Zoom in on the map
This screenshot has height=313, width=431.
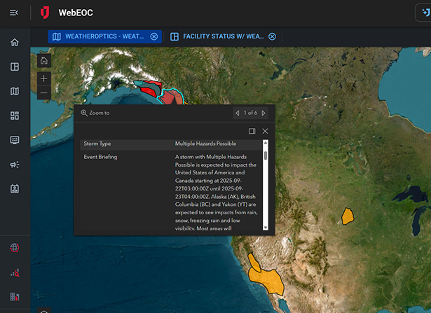click(x=44, y=78)
